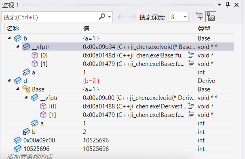This screenshot has height=159, width=245.
Task: Click the object icon of variable b
Action: click(x=18, y=38)
